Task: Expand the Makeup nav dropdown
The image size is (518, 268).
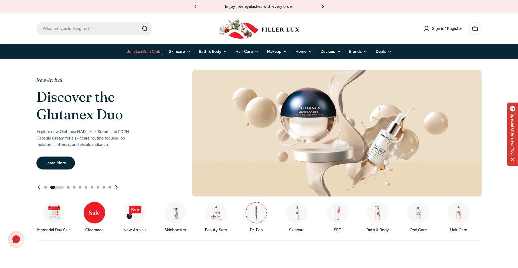Action: [277, 52]
